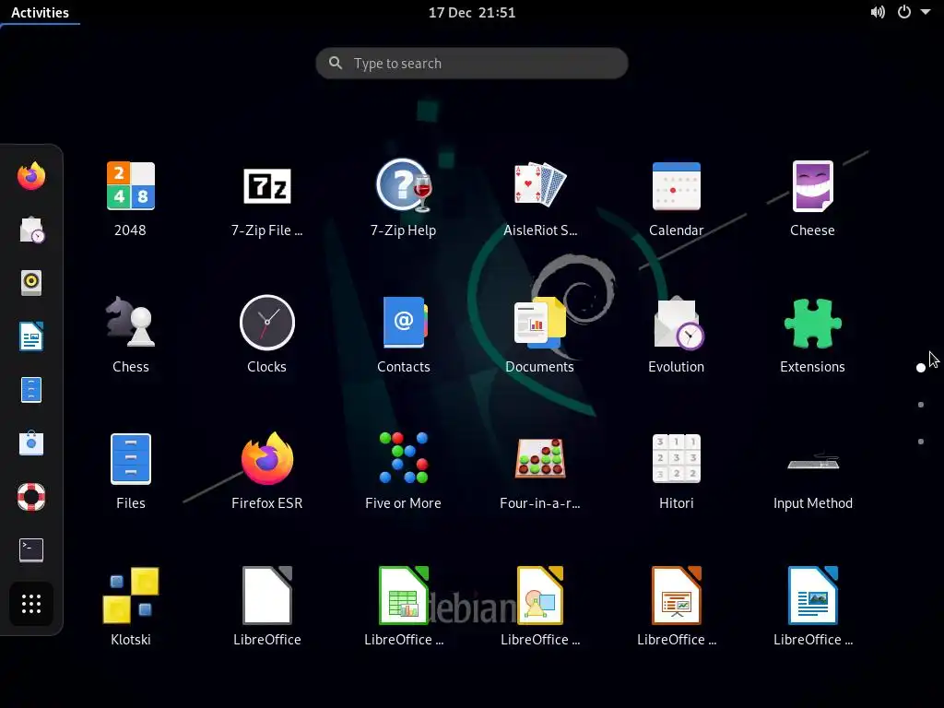Viewport: 944px width, 708px height.
Task: Open the Files cabinet icon in the dock
Action: (x=31, y=390)
